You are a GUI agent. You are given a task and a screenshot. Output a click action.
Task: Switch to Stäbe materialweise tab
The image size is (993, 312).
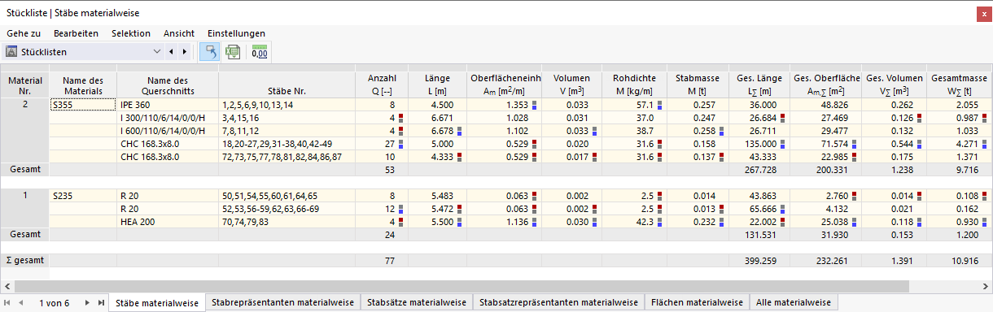pyautogui.click(x=157, y=303)
